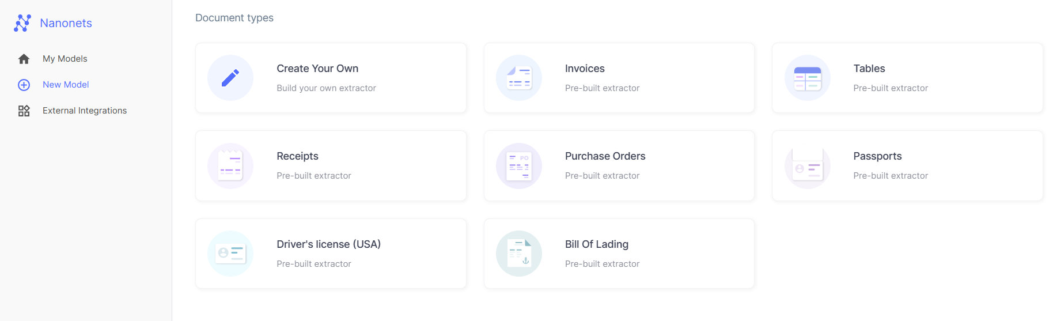Click the Document types heading
This screenshot has height=321, width=1053.
pyautogui.click(x=234, y=18)
